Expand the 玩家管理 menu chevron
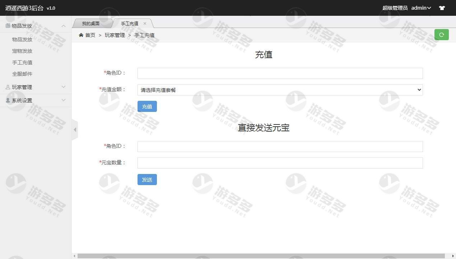456x259 pixels. point(64,87)
